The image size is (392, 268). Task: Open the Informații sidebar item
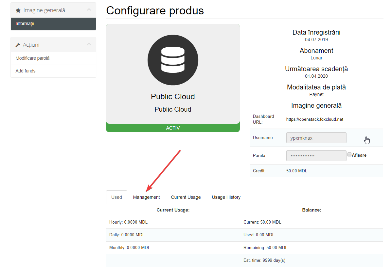(25, 24)
